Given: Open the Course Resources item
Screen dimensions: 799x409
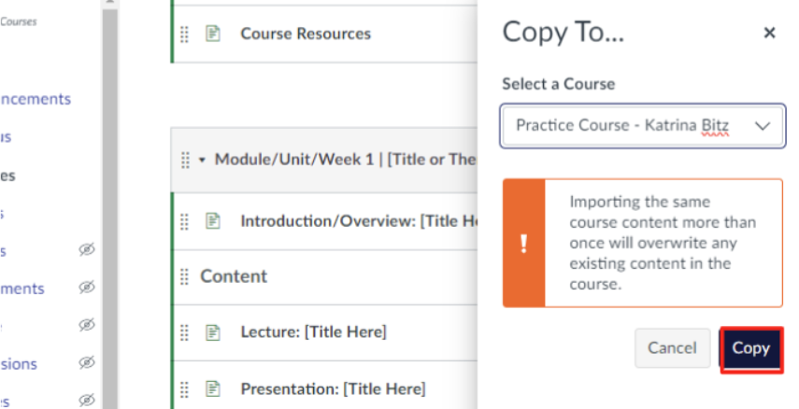Looking at the screenshot, I should pos(306,34).
